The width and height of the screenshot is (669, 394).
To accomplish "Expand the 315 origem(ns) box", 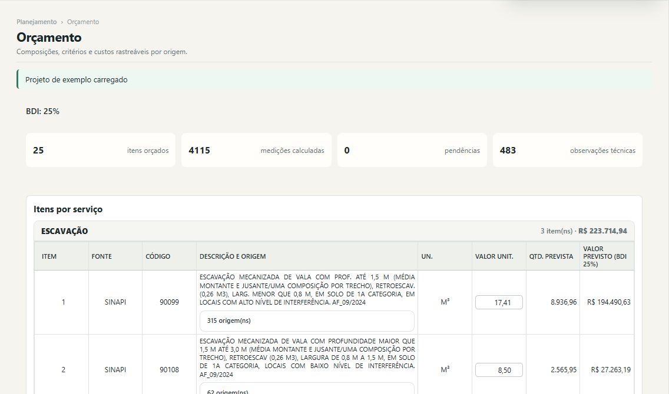I will pos(307,320).
